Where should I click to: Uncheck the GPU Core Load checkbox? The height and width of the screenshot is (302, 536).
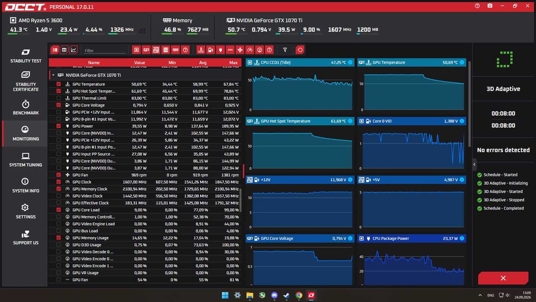tap(58, 210)
